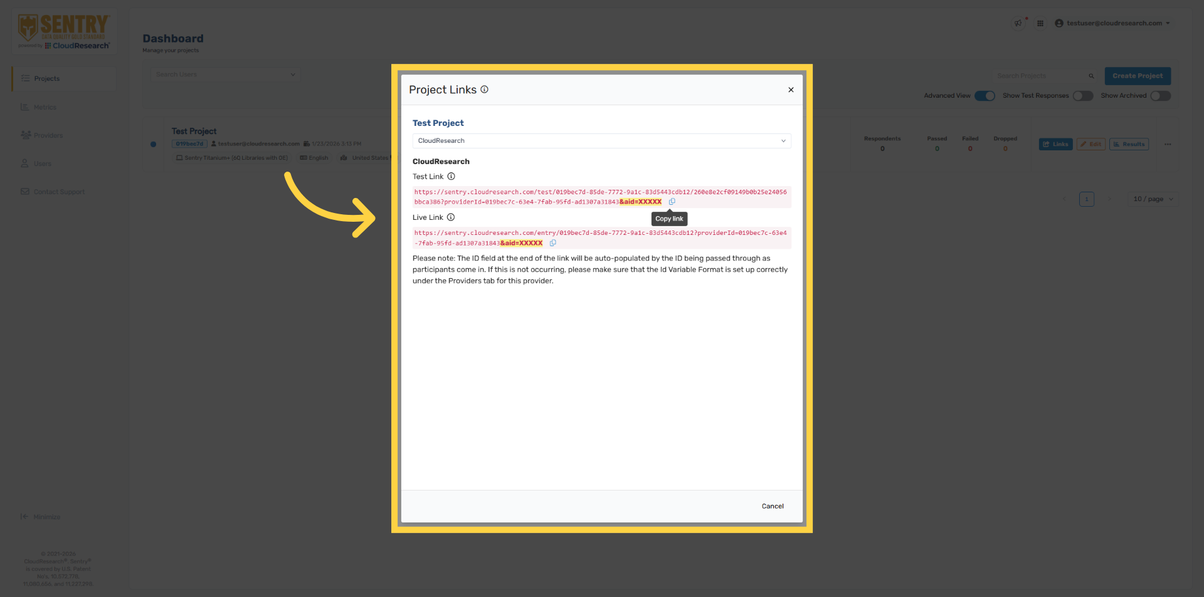Toggle the Advanced View switch
1204x597 pixels.
[985, 96]
